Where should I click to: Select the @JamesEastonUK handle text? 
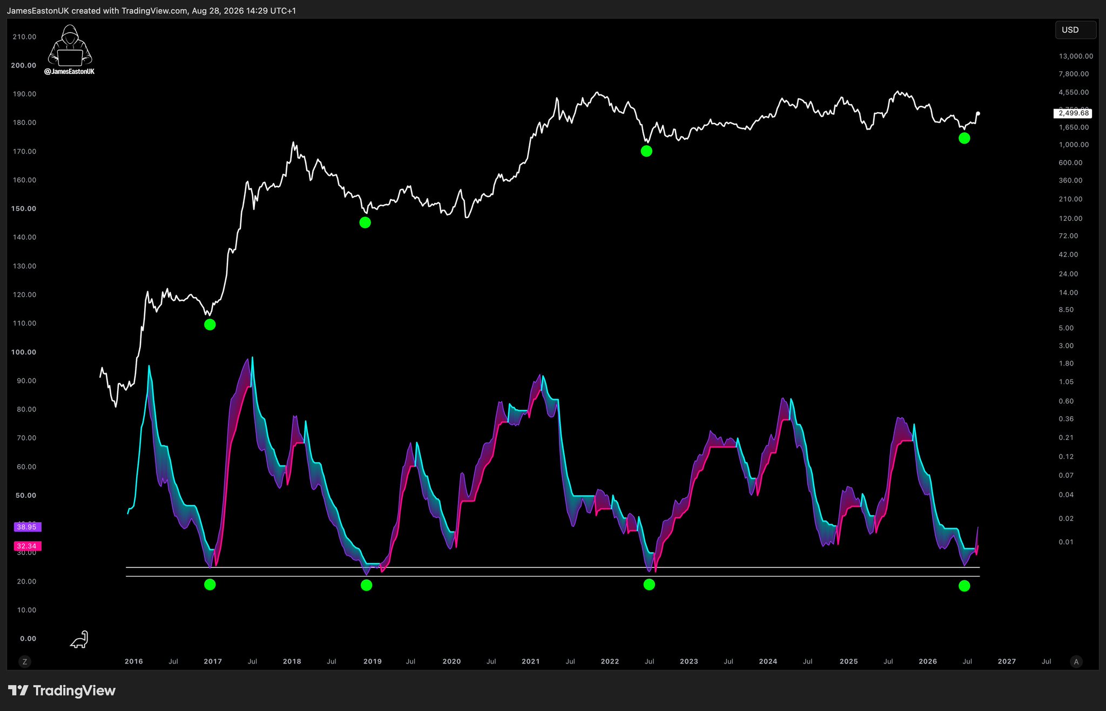click(x=70, y=71)
